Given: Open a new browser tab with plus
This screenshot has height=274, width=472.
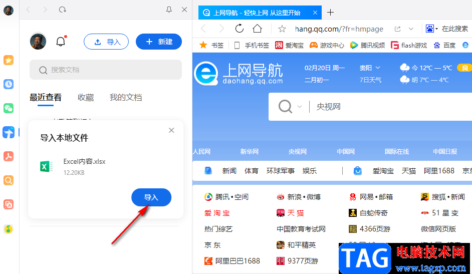Looking at the screenshot, I should 330,13.
